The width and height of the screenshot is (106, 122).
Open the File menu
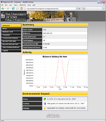point(2,5)
